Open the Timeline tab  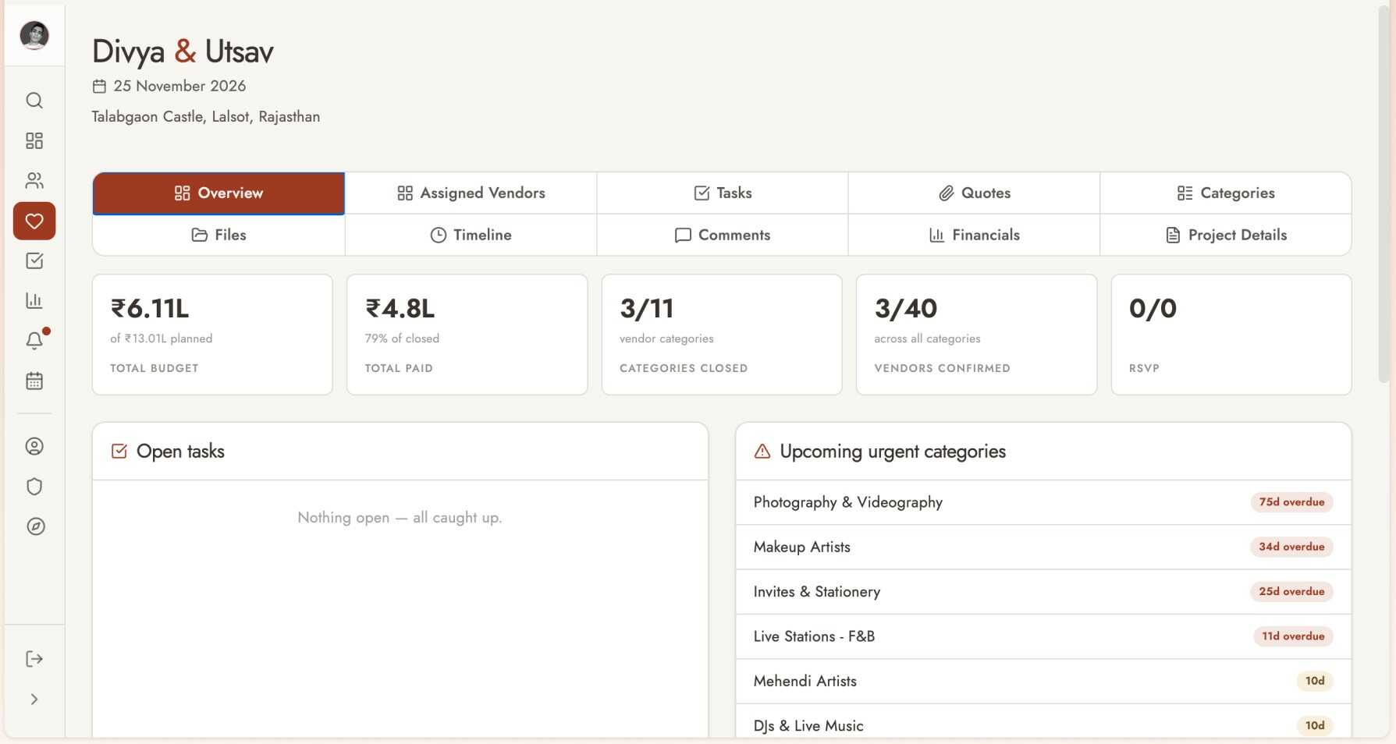(x=471, y=235)
